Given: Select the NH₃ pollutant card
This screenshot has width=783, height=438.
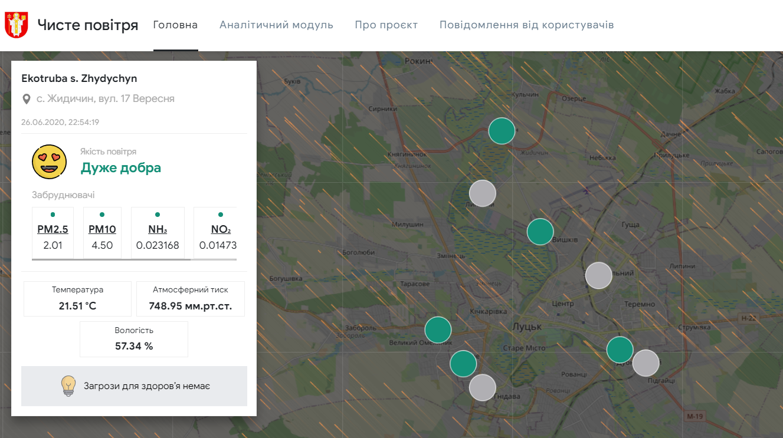Looking at the screenshot, I should [x=158, y=233].
